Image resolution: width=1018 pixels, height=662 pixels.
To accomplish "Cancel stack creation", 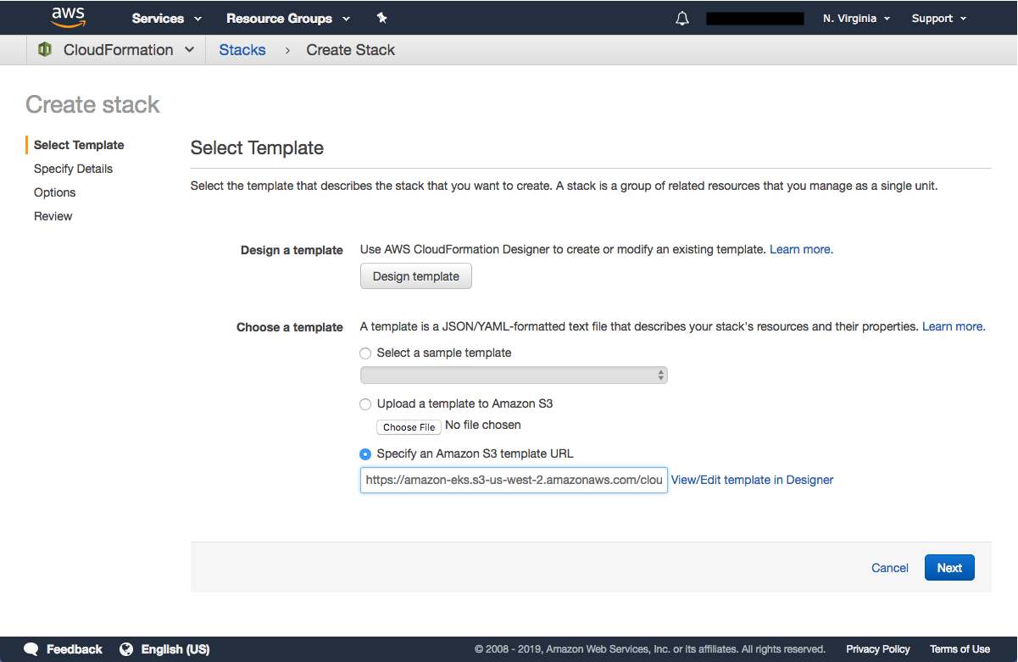I will click(x=890, y=568).
